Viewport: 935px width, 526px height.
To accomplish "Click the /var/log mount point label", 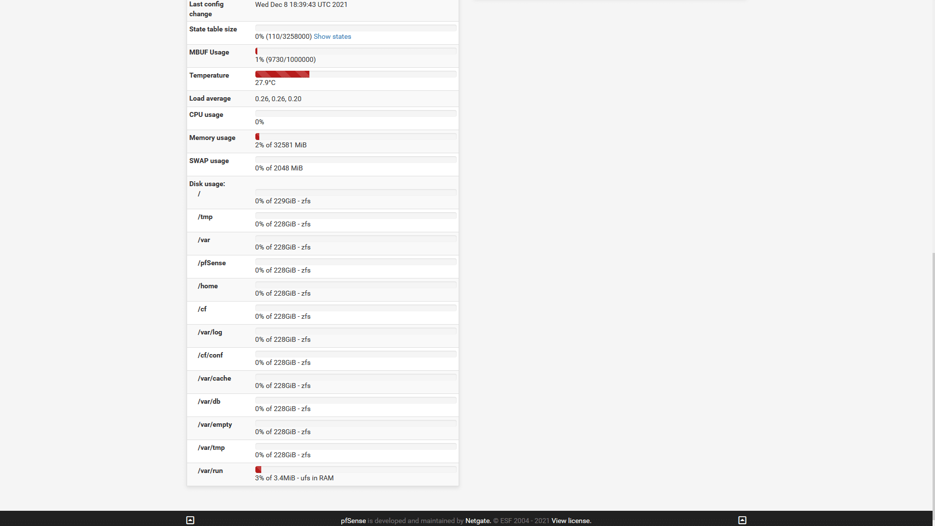I will [x=210, y=332].
